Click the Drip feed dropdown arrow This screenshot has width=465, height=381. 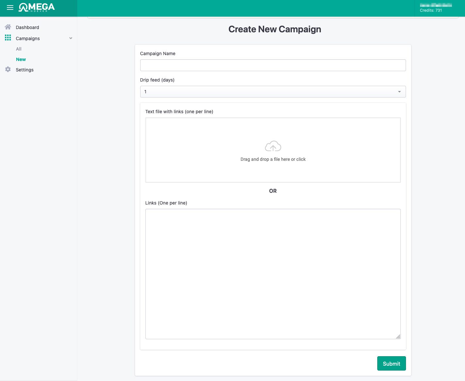click(x=399, y=92)
